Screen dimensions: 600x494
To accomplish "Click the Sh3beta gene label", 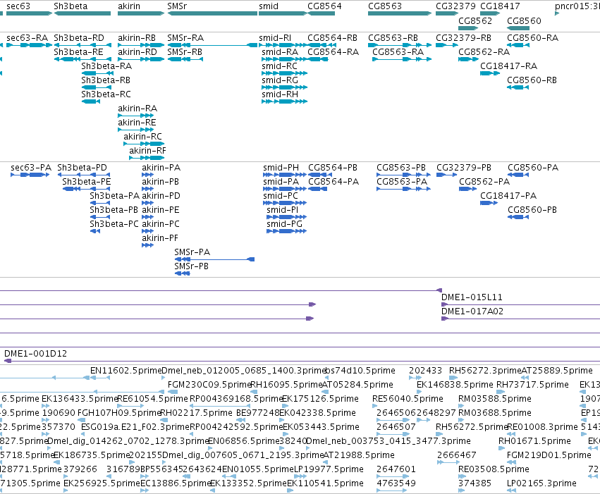I will pyautogui.click(x=71, y=6).
